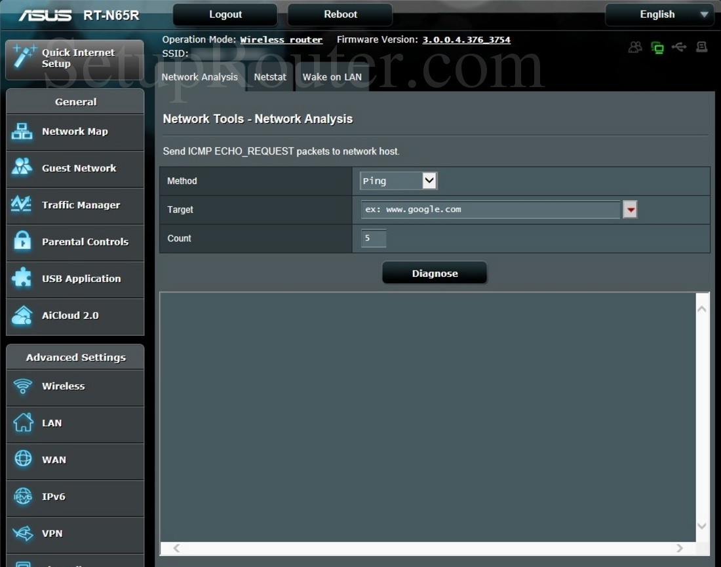This screenshot has height=567, width=721.
Task: Open the Method dropdown showing Ping
Action: pos(399,181)
